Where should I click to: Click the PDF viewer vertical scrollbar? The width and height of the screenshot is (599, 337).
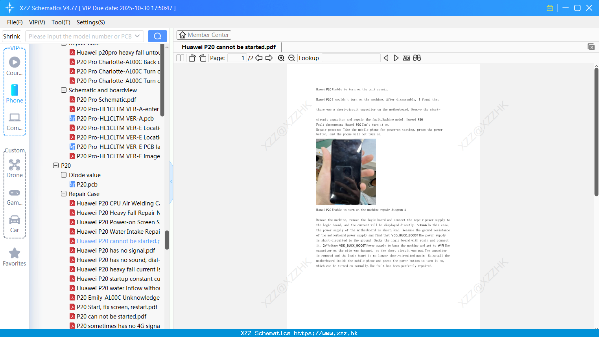click(596, 132)
